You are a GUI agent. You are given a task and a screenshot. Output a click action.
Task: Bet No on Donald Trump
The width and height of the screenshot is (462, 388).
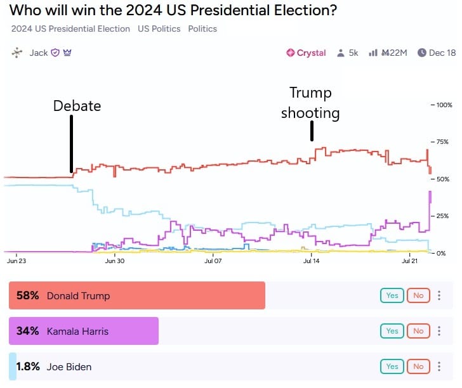[x=418, y=295]
